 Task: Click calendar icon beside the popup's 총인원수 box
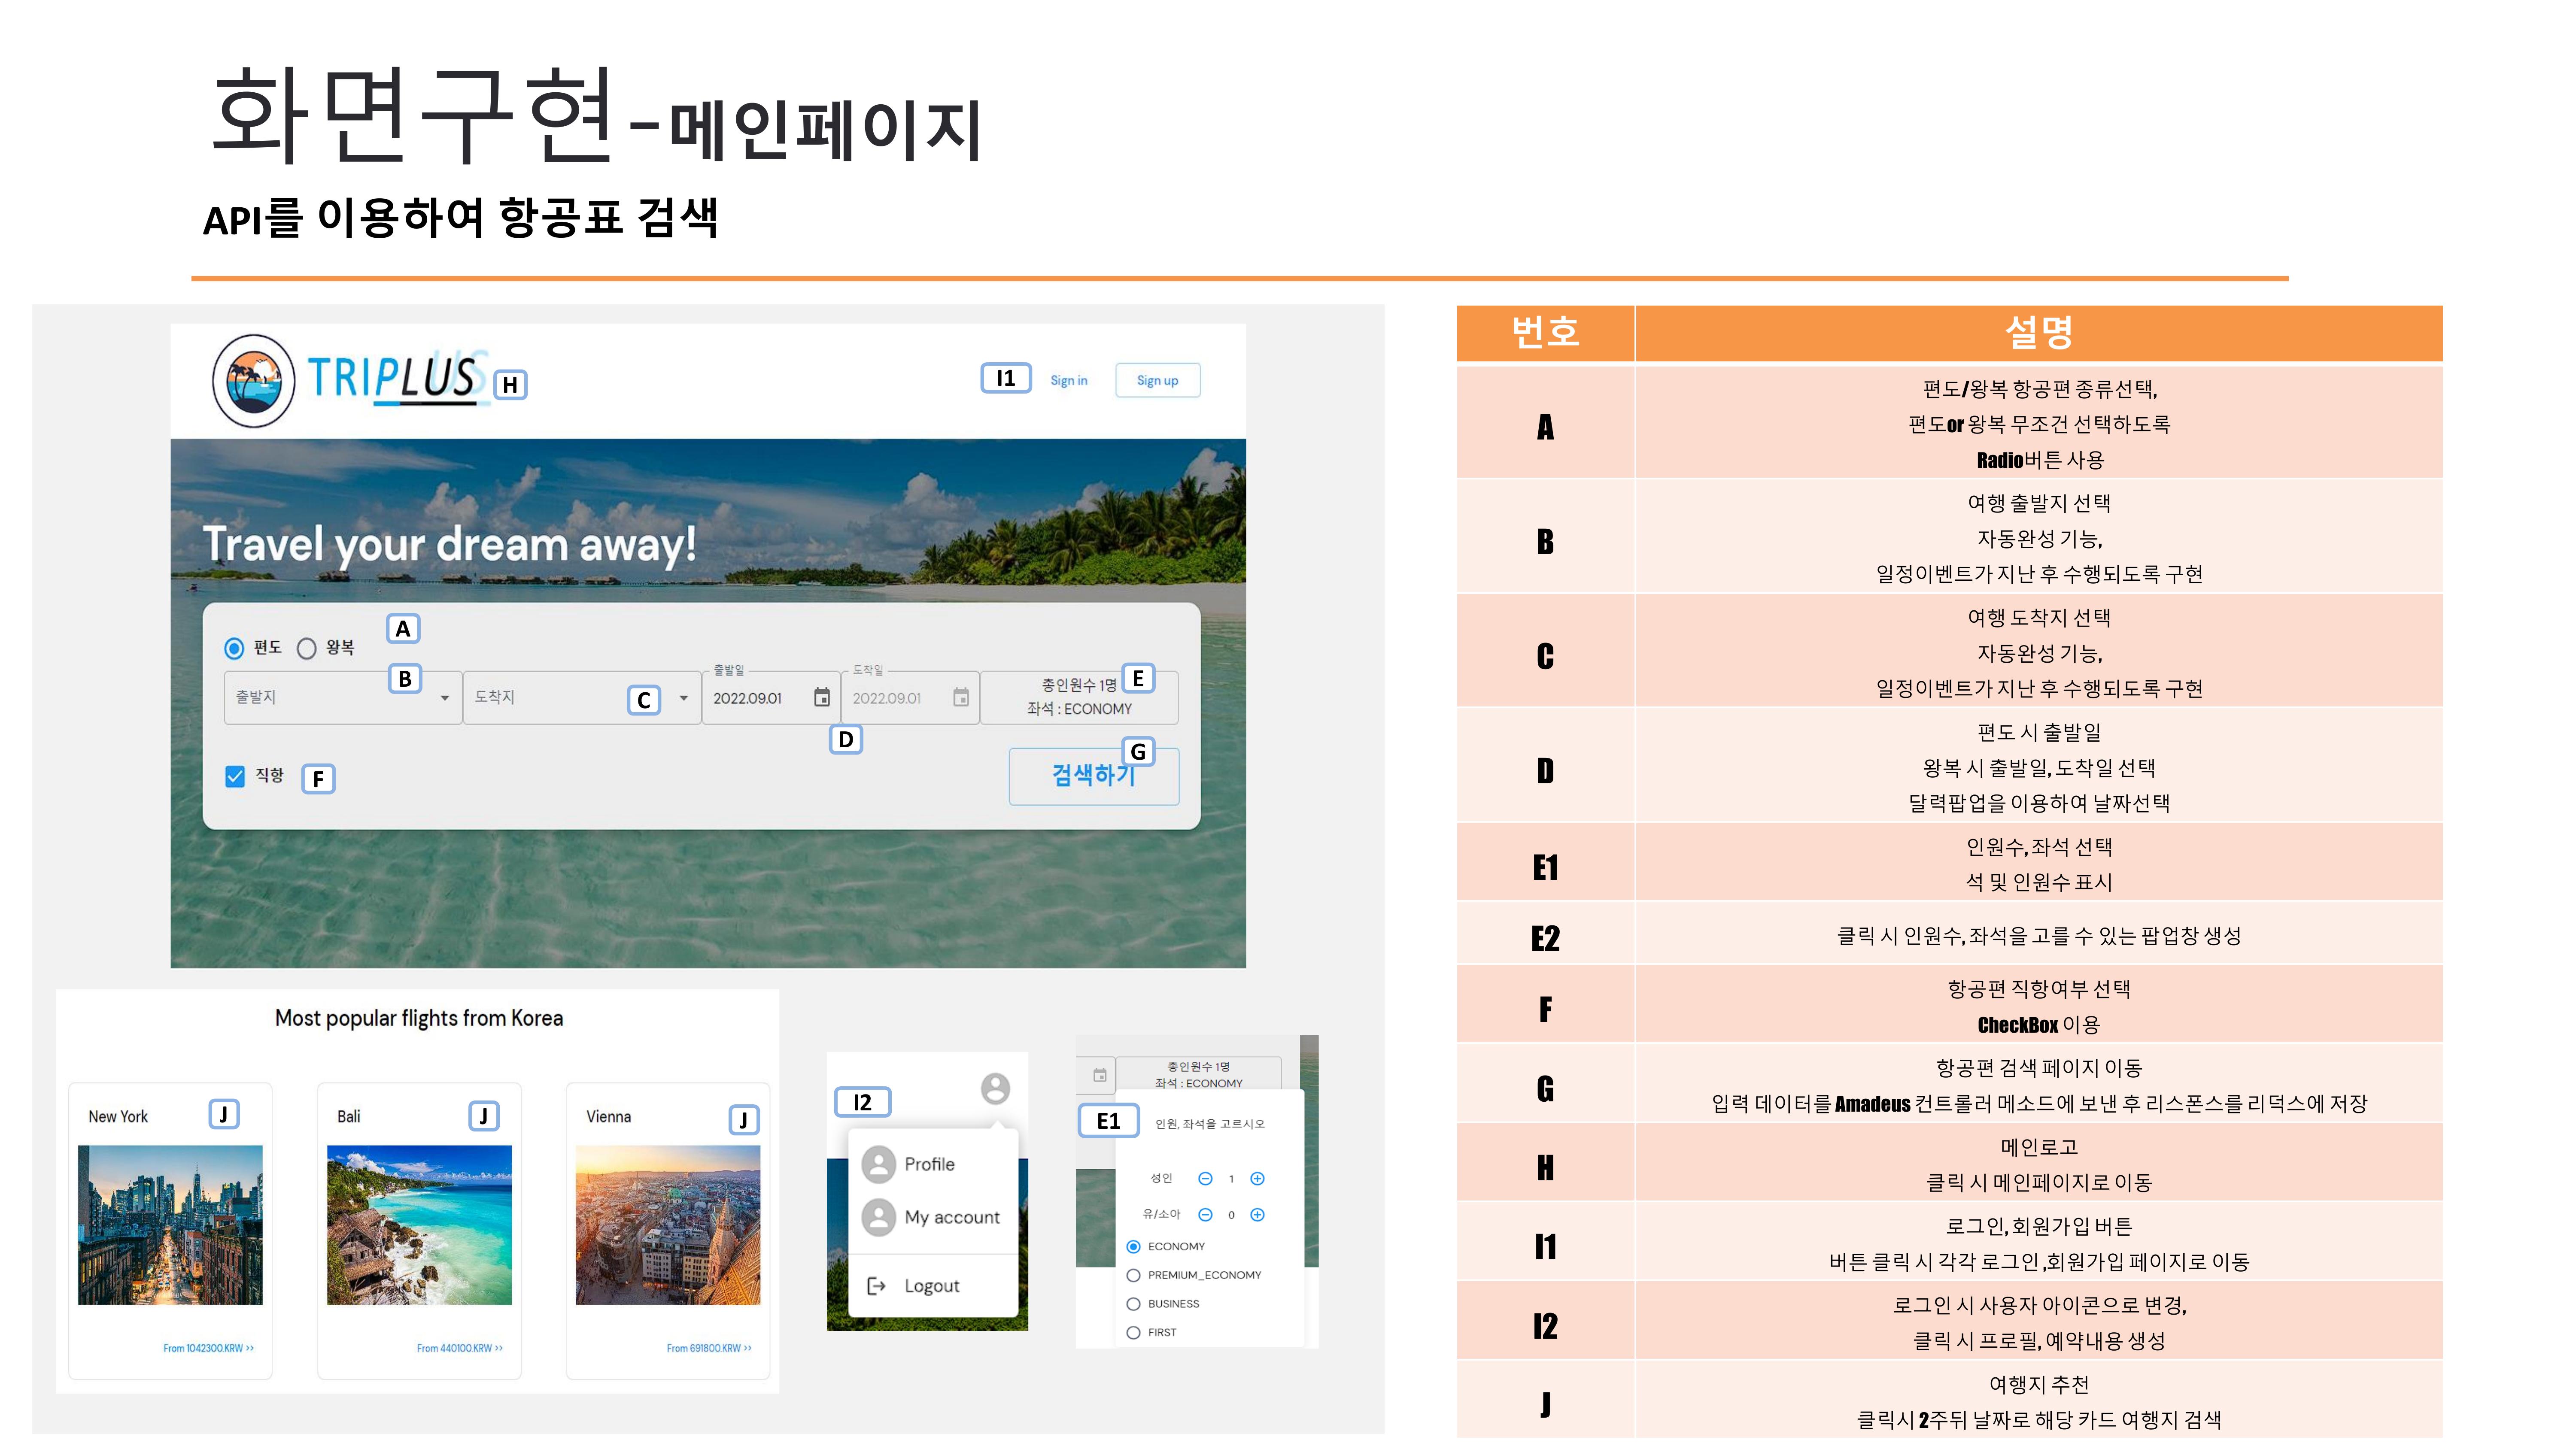pos(1099,1075)
